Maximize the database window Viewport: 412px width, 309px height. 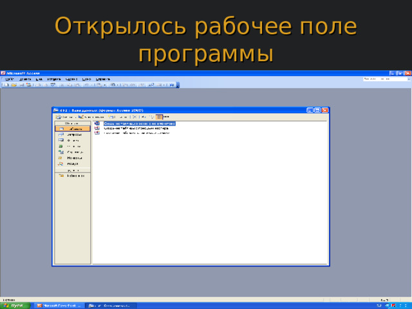coord(317,110)
